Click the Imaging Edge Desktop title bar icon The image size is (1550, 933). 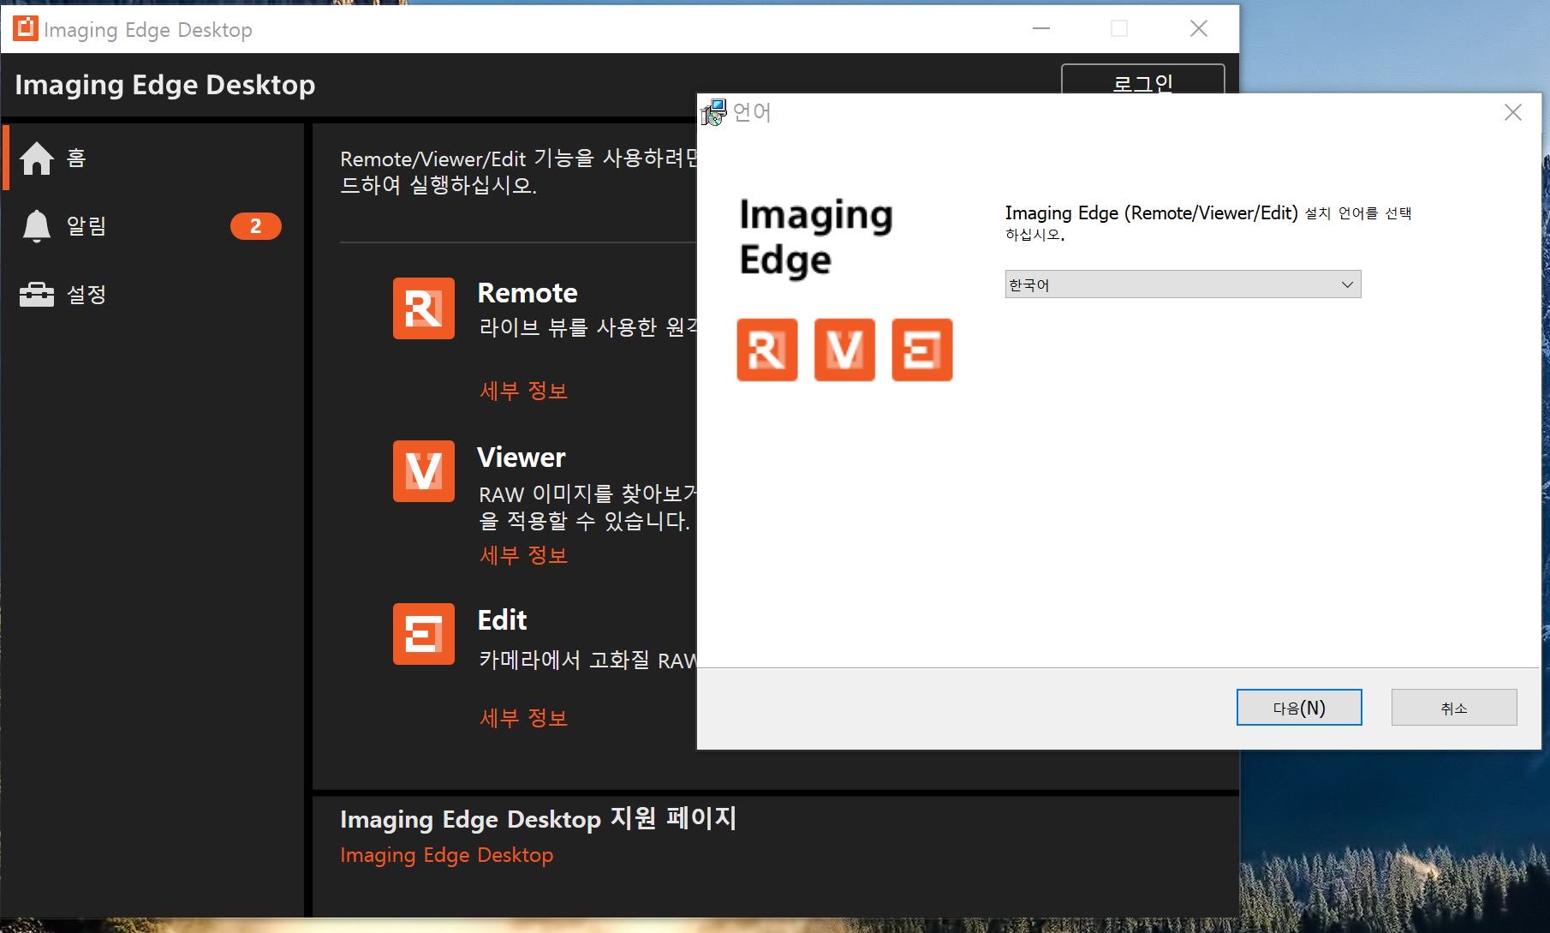[26, 28]
